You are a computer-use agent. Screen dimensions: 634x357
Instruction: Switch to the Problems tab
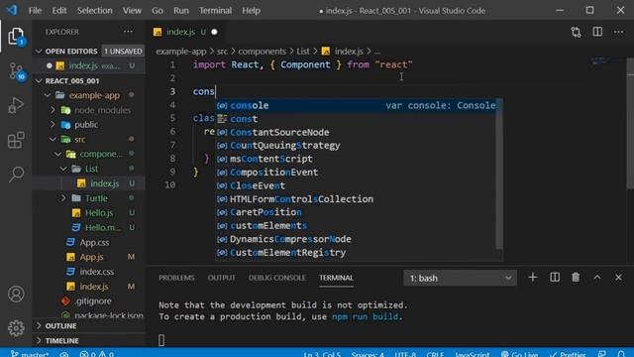(176, 278)
